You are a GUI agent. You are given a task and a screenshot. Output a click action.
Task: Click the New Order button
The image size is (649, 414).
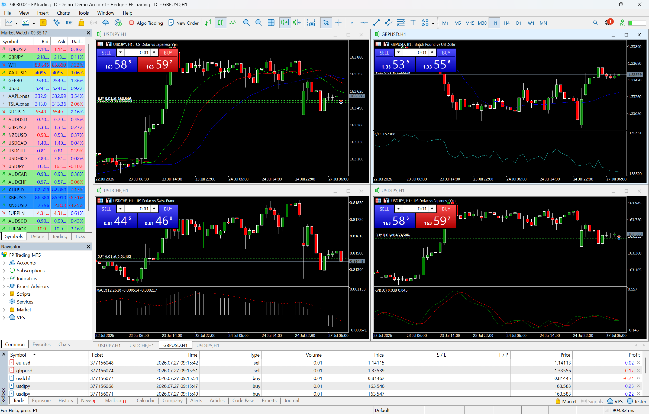183,23
